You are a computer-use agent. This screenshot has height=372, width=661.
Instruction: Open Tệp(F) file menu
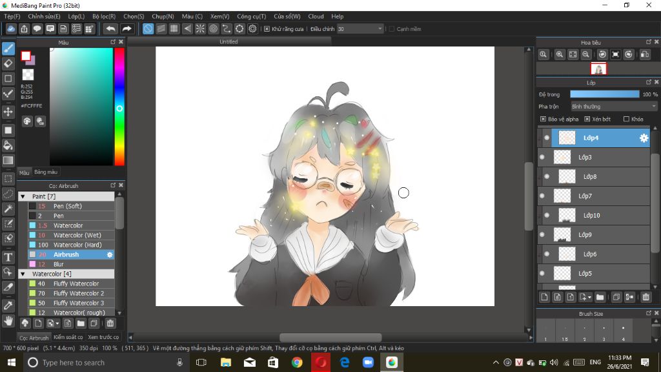point(12,16)
